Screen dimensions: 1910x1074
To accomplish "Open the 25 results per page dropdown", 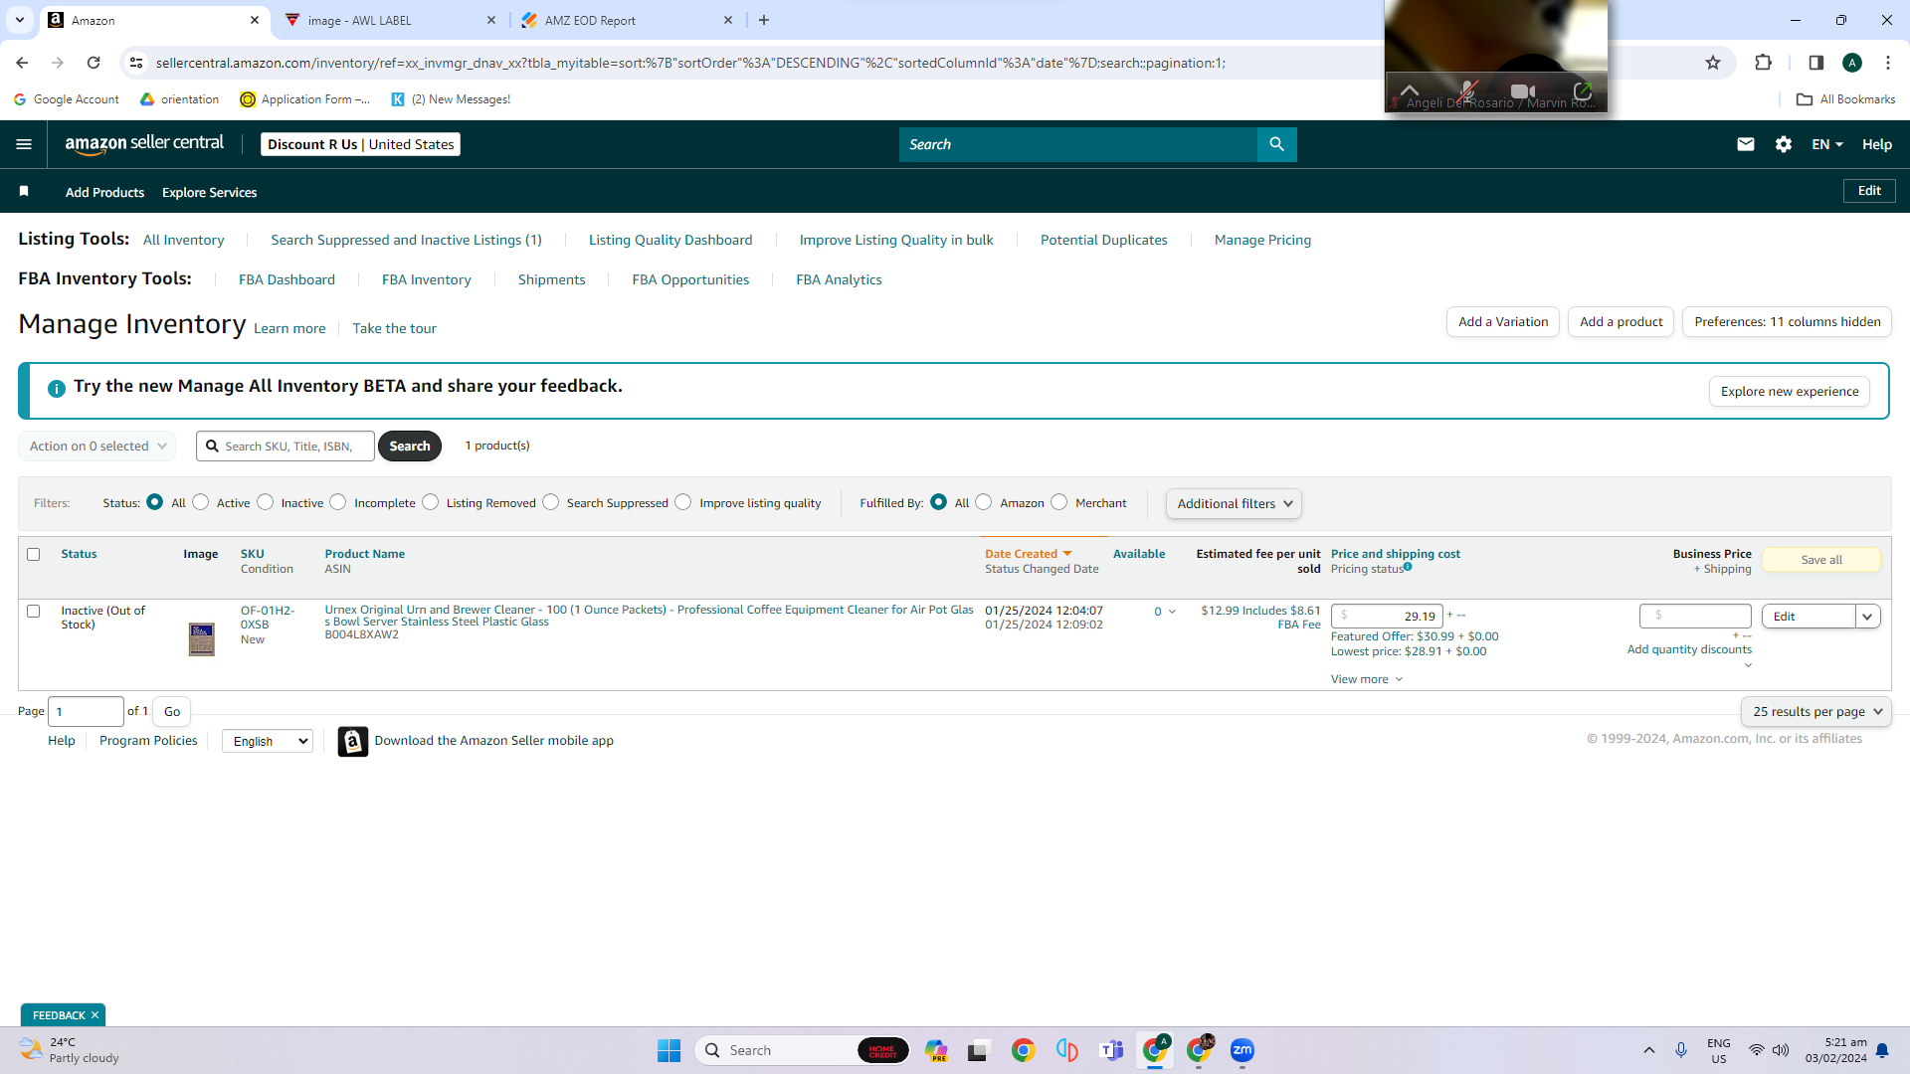I will (x=1816, y=712).
